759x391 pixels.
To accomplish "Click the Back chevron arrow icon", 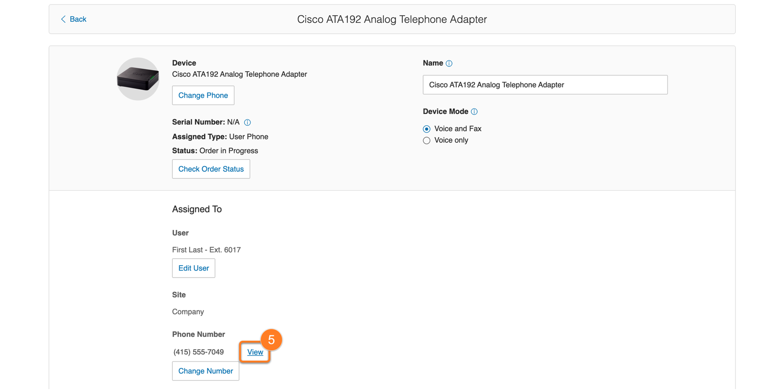I will pos(63,19).
